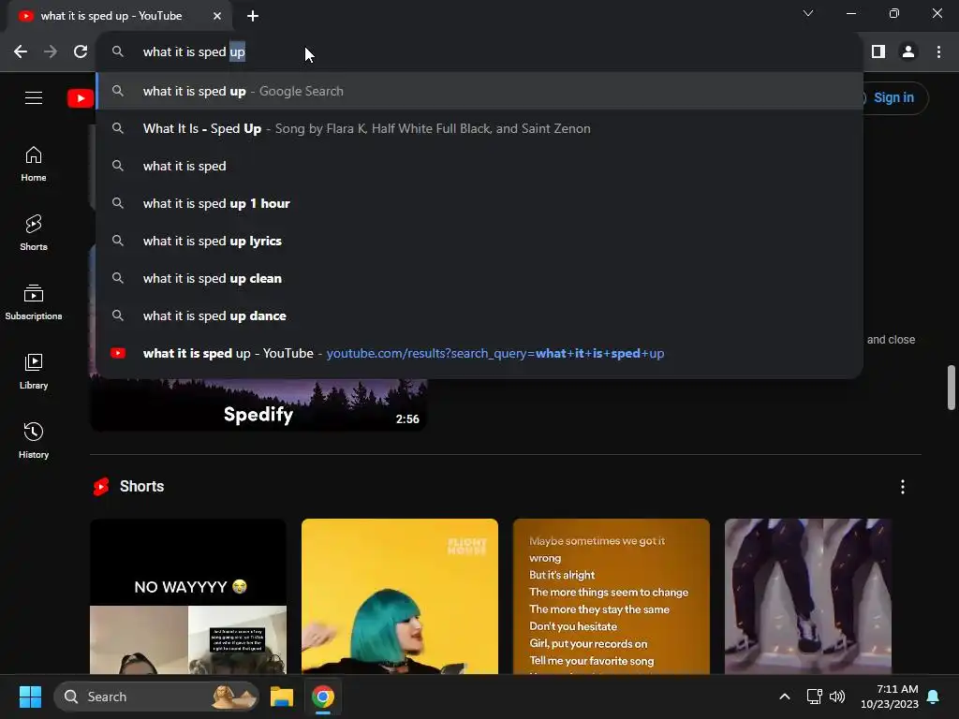959x719 pixels.
Task: Open the Shorts section three-dot options
Action: [903, 487]
